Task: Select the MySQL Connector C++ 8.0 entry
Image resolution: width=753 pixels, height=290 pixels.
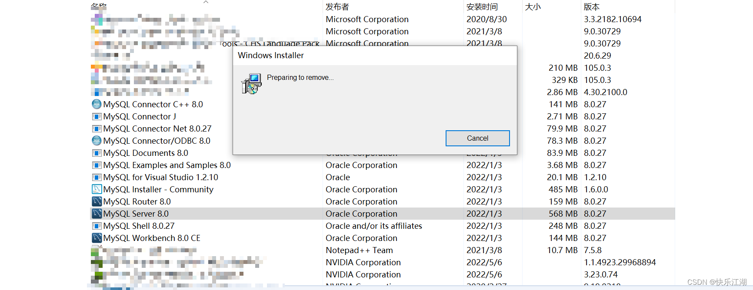Action: [153, 104]
